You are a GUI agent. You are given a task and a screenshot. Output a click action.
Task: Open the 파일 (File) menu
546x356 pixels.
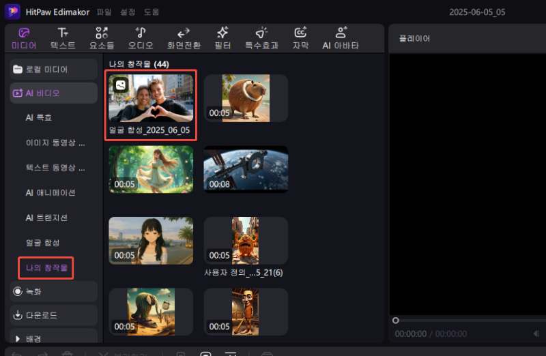[104, 12]
